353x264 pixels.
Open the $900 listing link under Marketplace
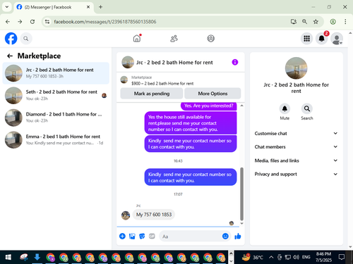coord(162,84)
